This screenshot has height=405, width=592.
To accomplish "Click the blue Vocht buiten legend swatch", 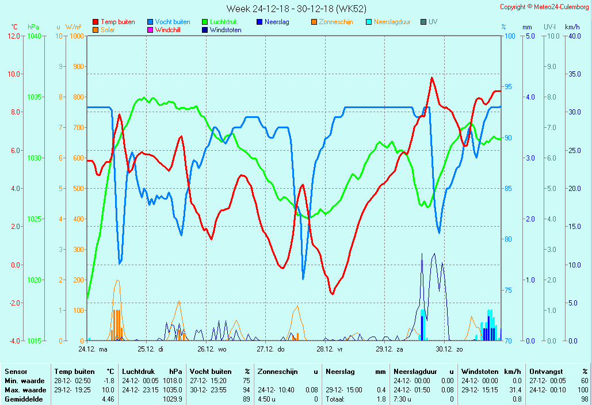I will [150, 22].
